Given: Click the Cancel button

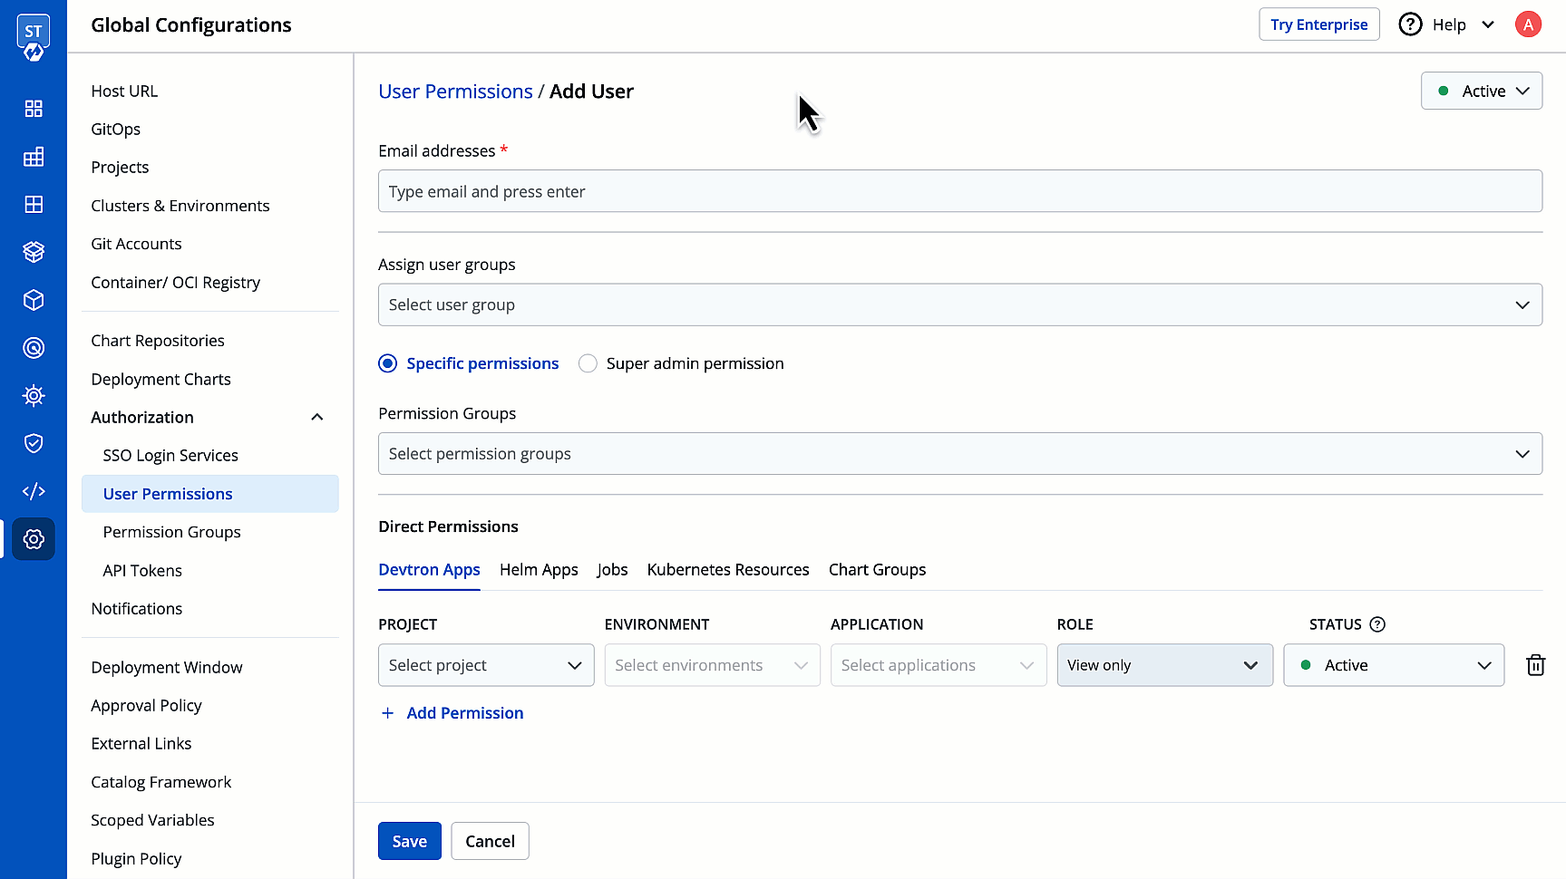Looking at the screenshot, I should [x=490, y=841].
